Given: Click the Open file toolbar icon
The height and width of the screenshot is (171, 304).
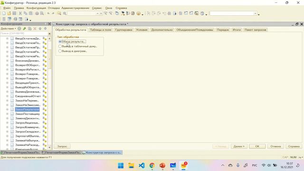Looking at the screenshot, I should (x=9, y=13).
